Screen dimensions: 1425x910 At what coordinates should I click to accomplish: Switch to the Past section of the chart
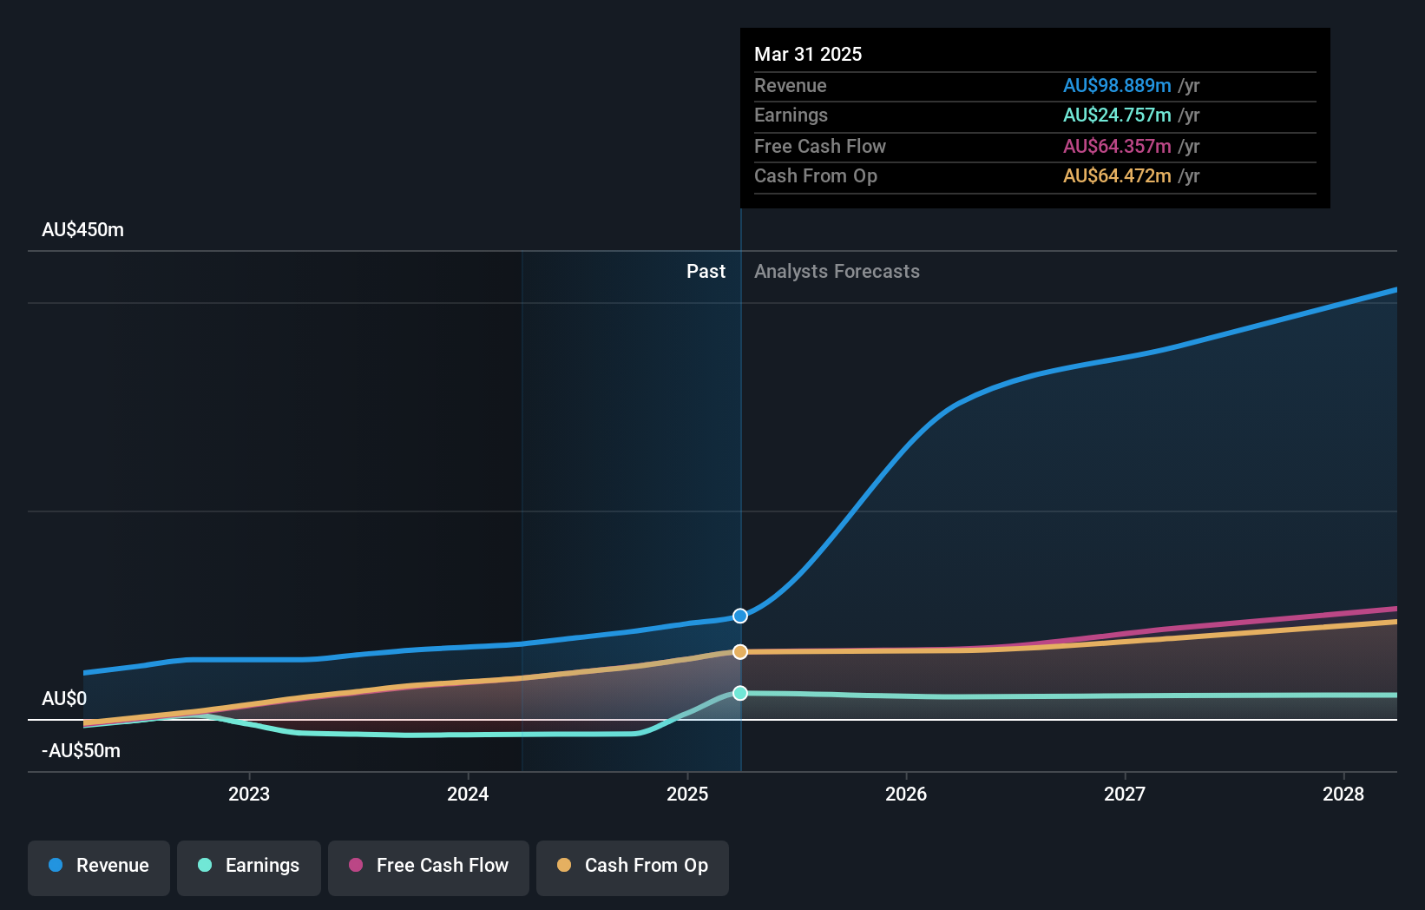tap(706, 271)
